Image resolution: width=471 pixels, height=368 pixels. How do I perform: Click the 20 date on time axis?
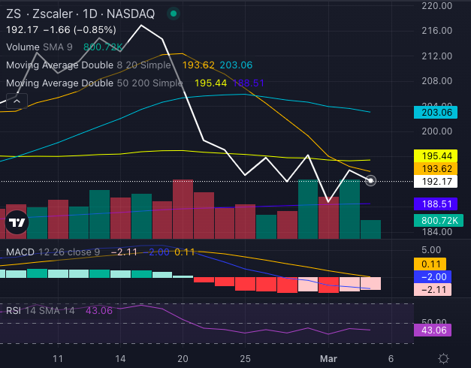click(x=183, y=359)
